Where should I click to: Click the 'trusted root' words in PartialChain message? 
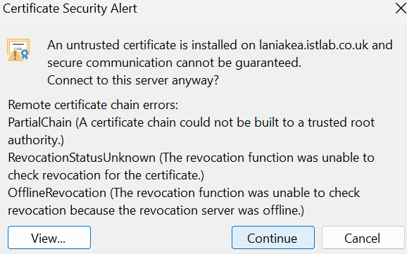click(341, 122)
